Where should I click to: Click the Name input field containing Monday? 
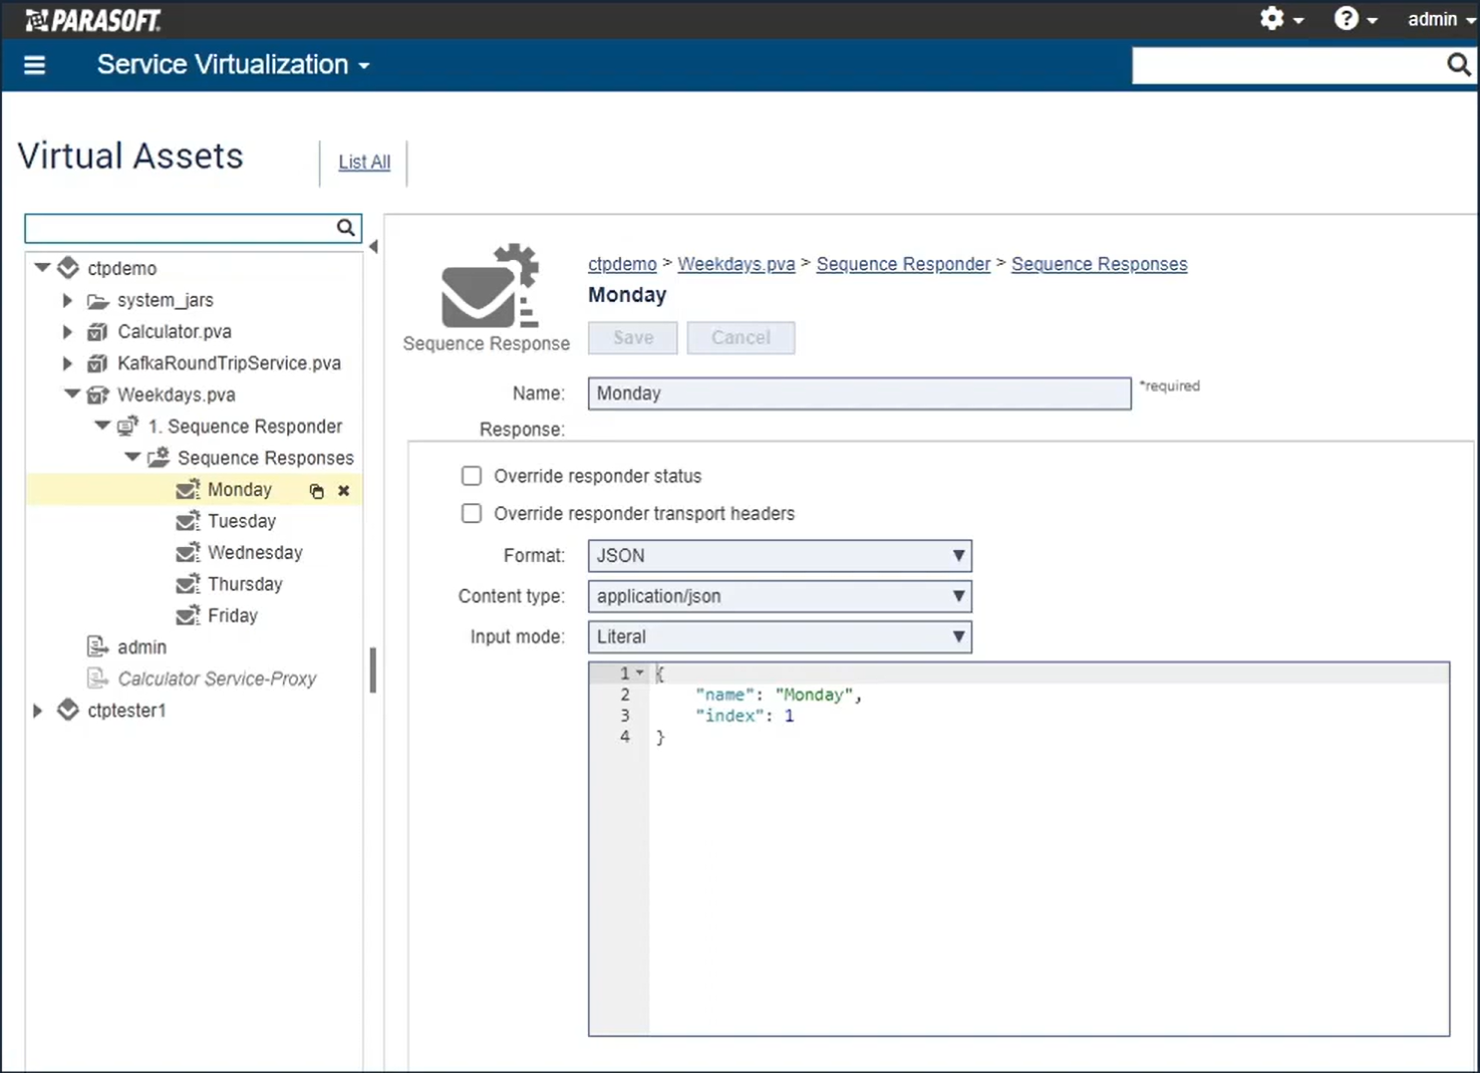click(x=859, y=394)
